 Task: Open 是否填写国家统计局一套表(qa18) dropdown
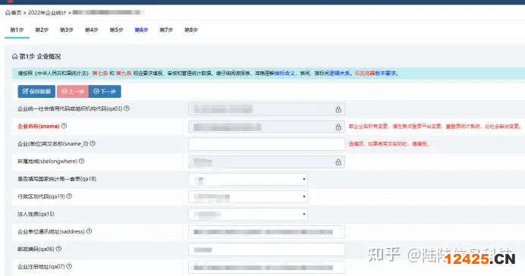[248, 179]
